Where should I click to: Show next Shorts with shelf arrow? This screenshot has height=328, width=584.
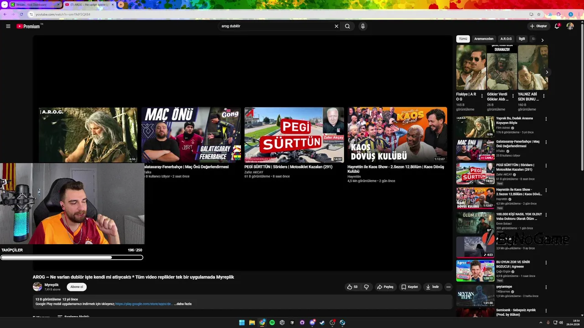tap(547, 72)
